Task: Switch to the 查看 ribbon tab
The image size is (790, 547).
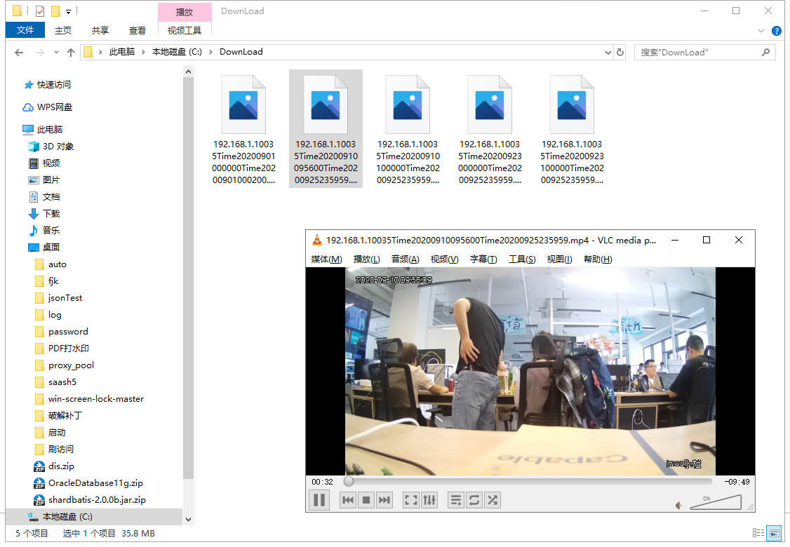Action: point(138,30)
